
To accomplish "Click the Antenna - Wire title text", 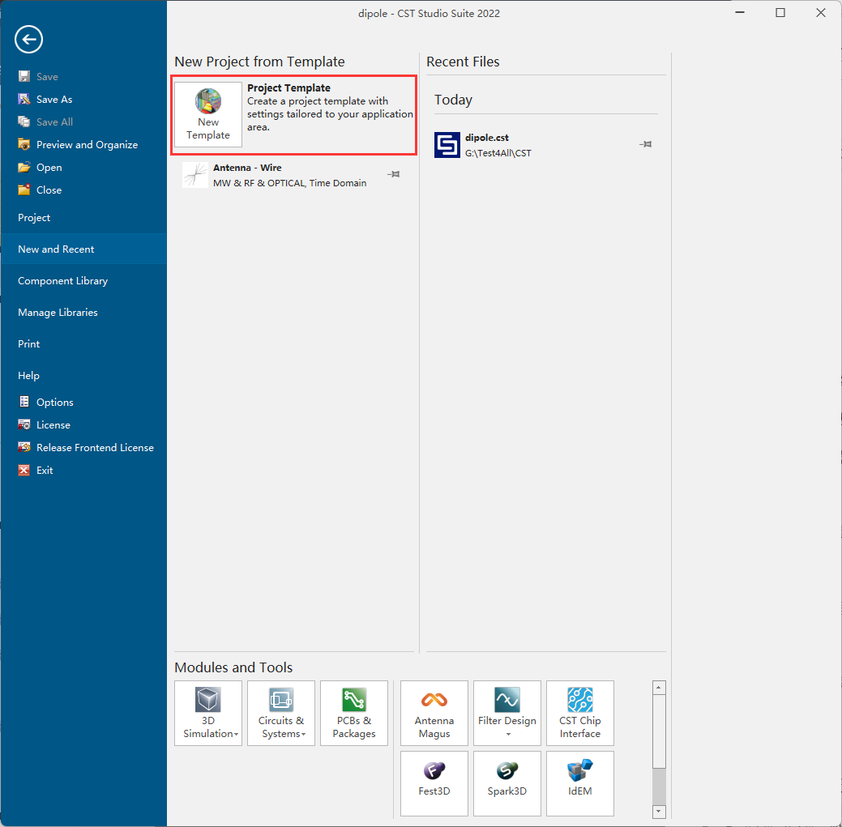I will pos(247,168).
